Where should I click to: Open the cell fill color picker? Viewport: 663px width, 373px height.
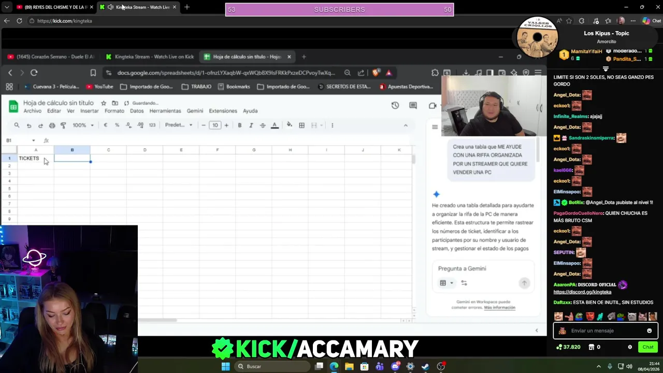click(x=290, y=125)
